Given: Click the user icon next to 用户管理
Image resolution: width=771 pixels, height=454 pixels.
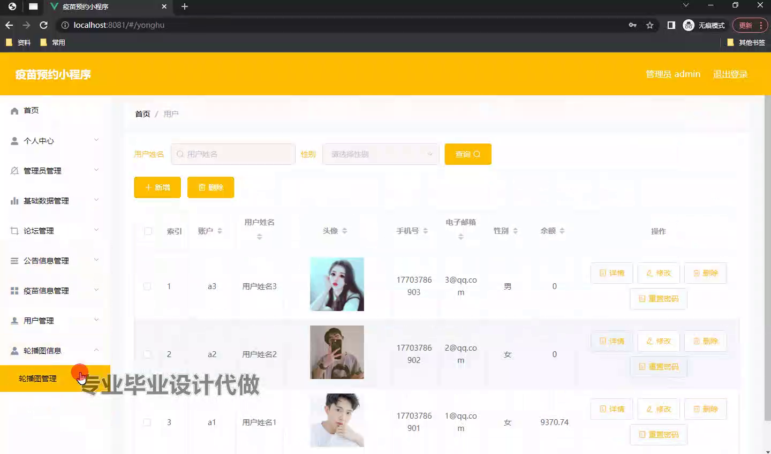Looking at the screenshot, I should [x=14, y=321].
